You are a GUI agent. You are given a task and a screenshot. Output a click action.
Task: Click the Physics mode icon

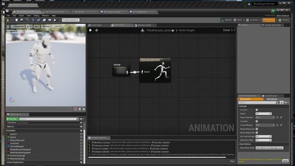280,20
